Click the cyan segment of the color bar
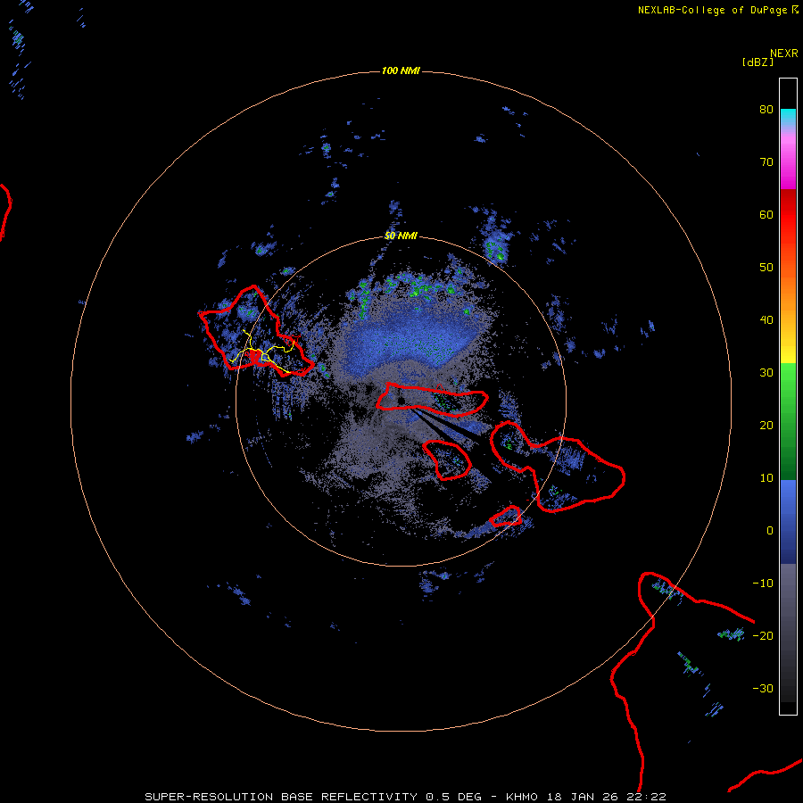This screenshot has width=803, height=803. pyautogui.click(x=788, y=117)
